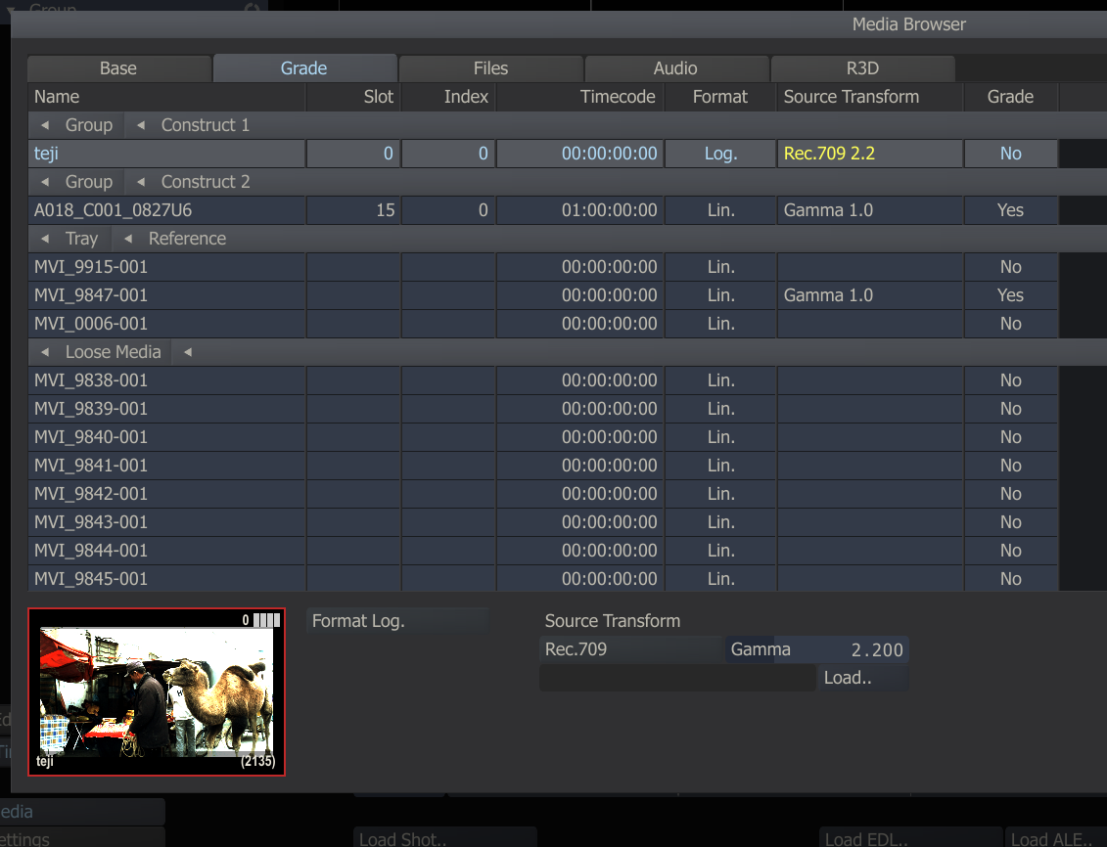Click the 01:00:00:00 timecode cell
Viewport: 1107px width, 847px height.
point(579,210)
